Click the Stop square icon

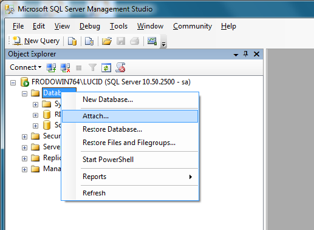(x=78, y=68)
